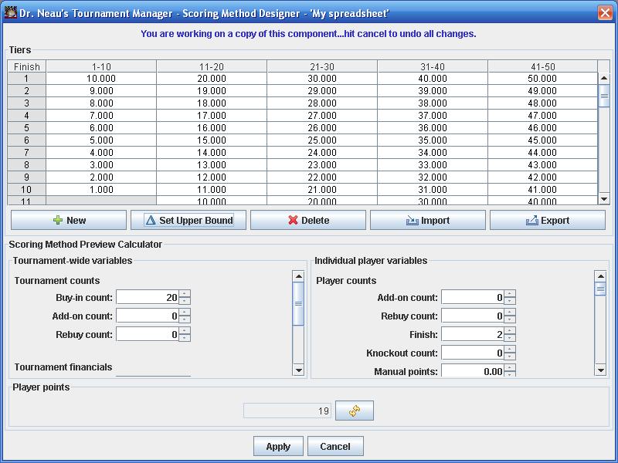Click tournament variables scroll down arrow

298,370
